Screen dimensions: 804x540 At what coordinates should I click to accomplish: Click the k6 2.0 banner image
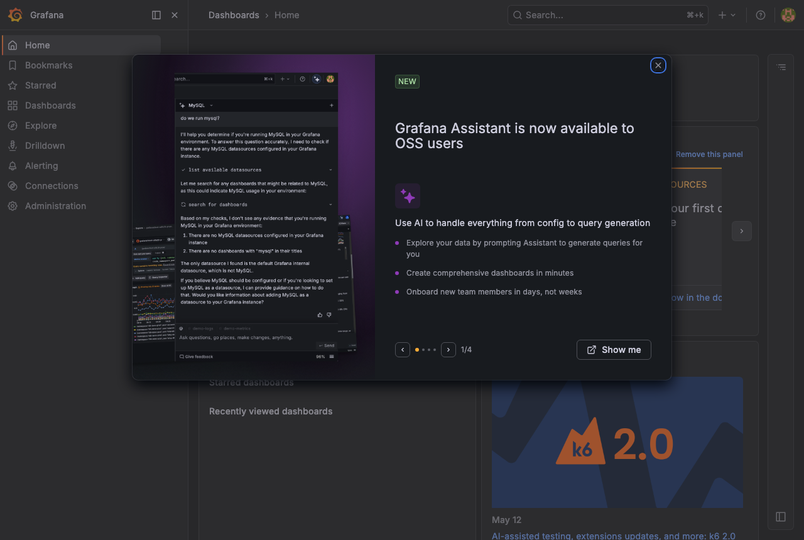[617, 442]
